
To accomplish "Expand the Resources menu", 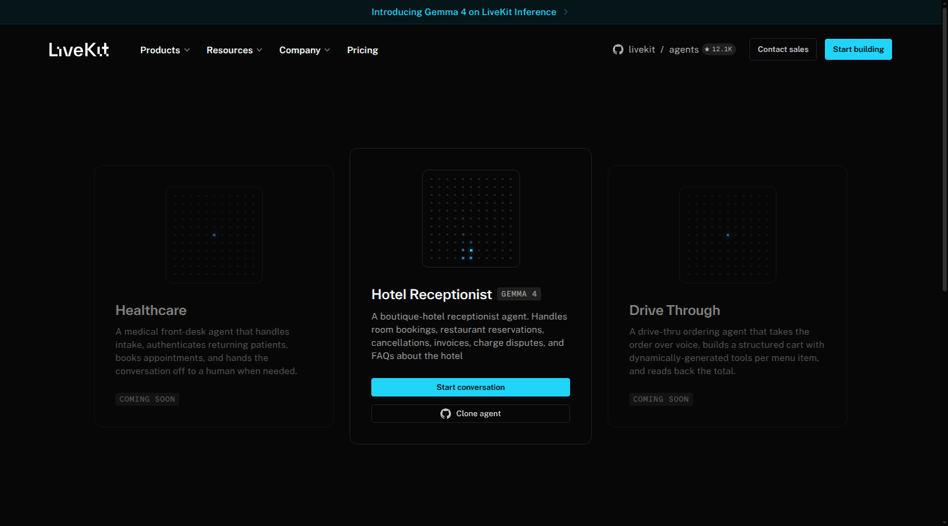I will [234, 50].
